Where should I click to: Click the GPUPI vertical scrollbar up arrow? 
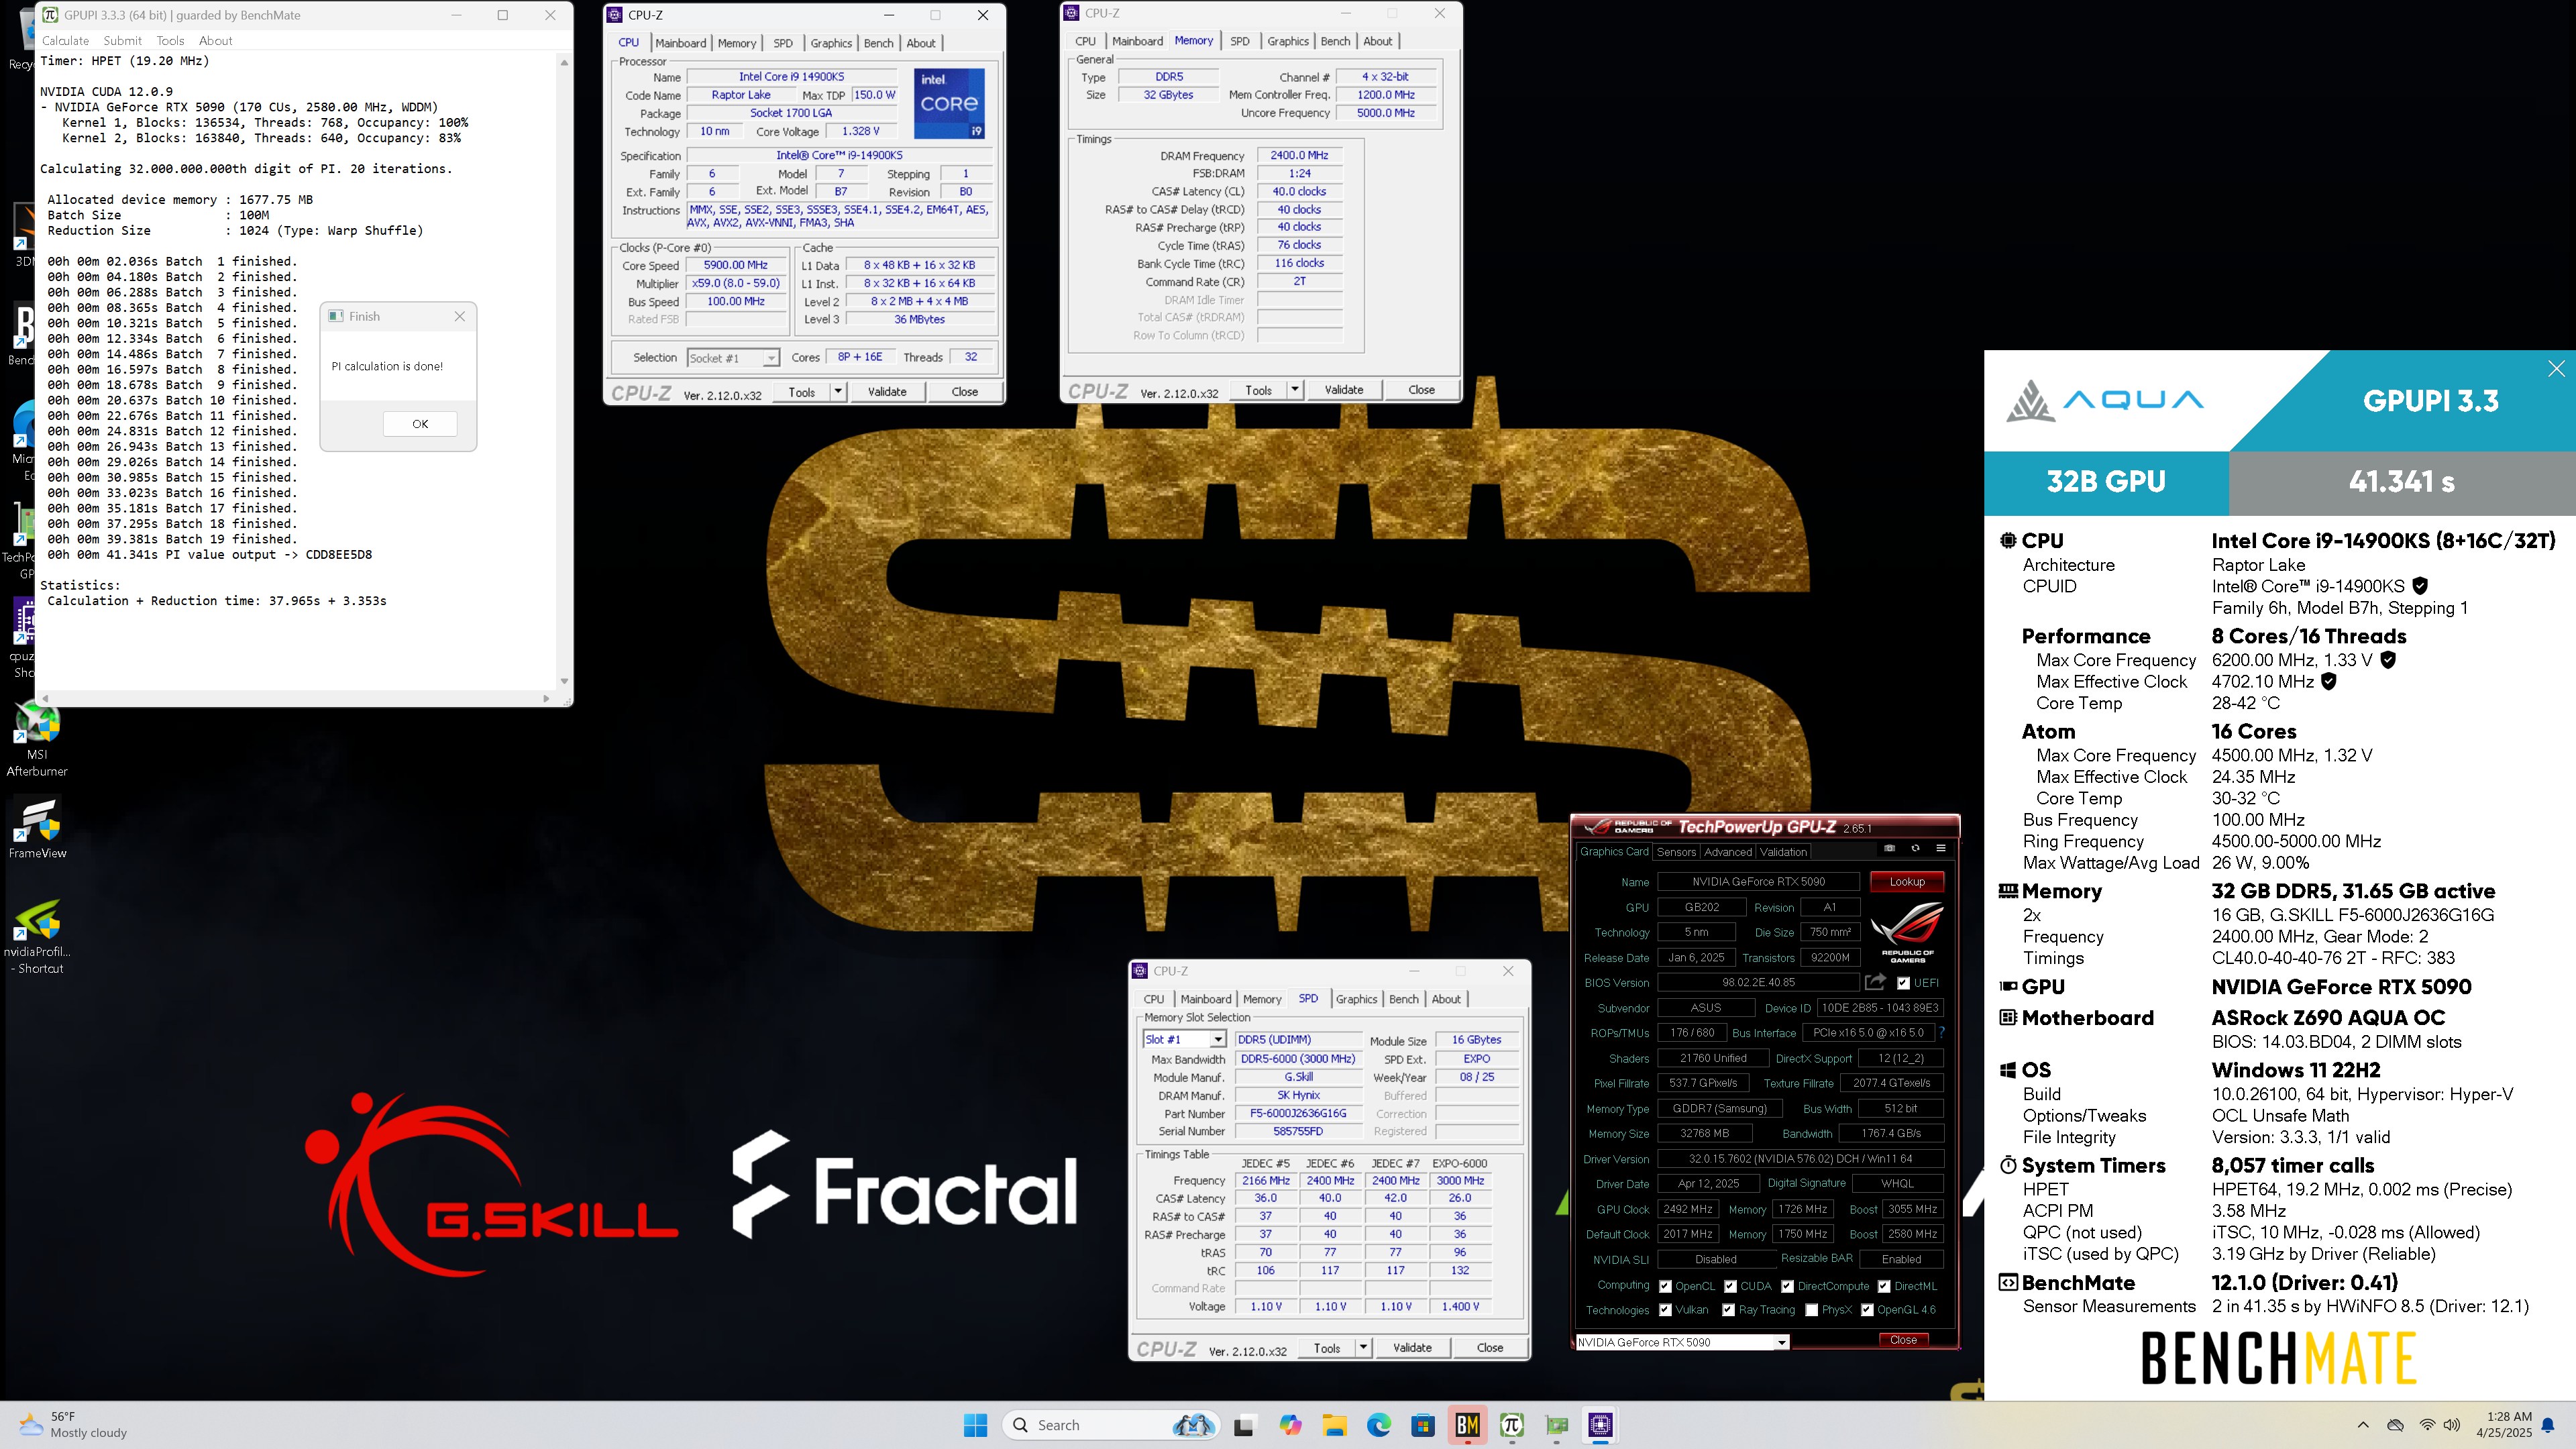[564, 62]
